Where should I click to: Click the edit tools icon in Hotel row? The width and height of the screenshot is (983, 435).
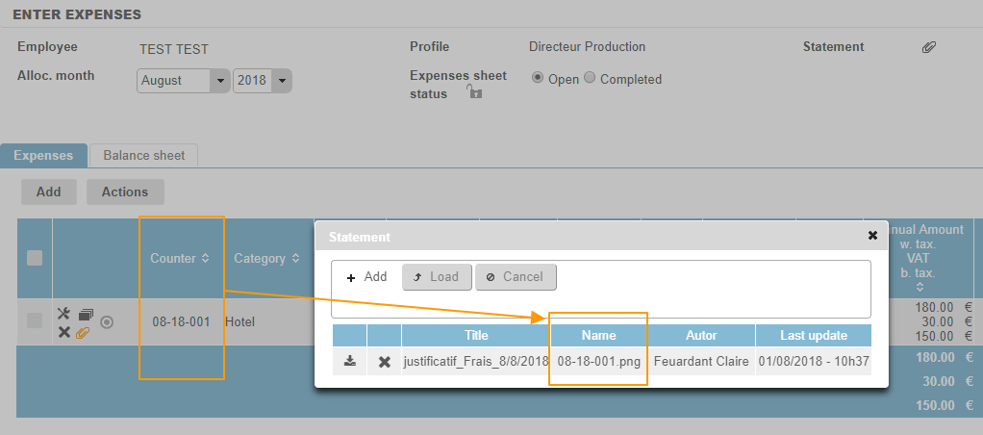(x=63, y=314)
